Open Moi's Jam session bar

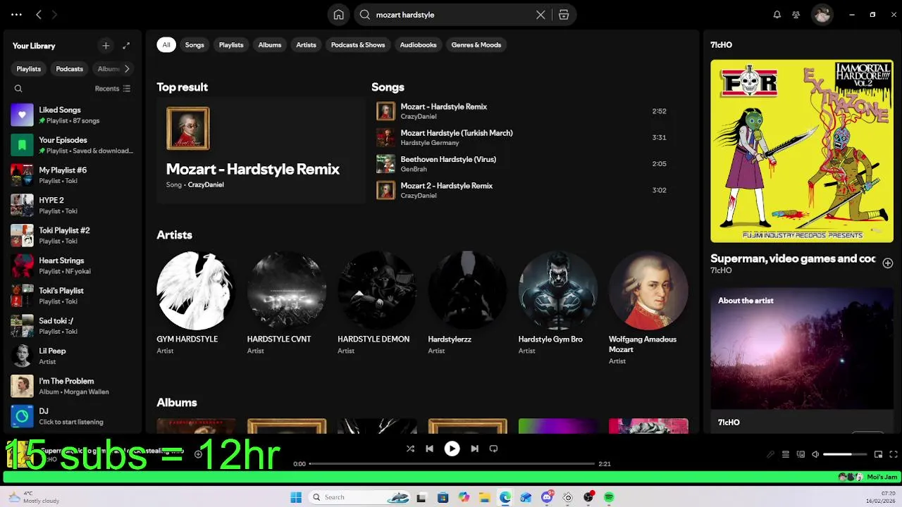point(451,477)
